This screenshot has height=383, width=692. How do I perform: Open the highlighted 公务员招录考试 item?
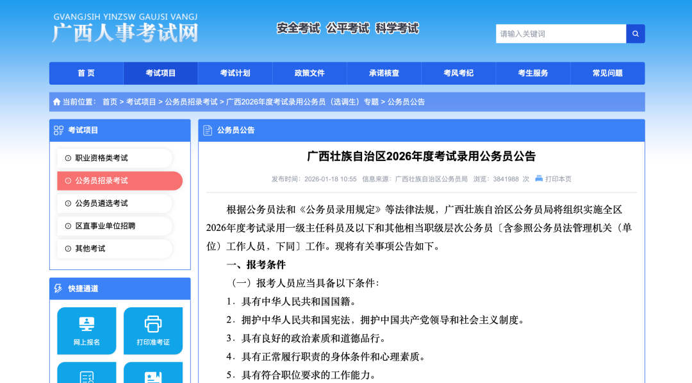(x=101, y=181)
